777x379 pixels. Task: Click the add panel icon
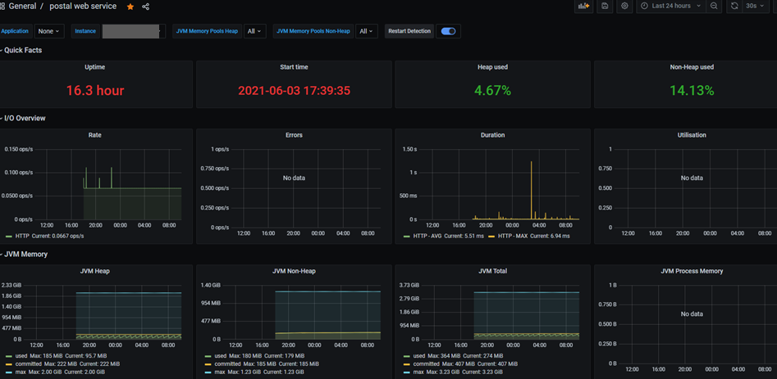point(583,6)
